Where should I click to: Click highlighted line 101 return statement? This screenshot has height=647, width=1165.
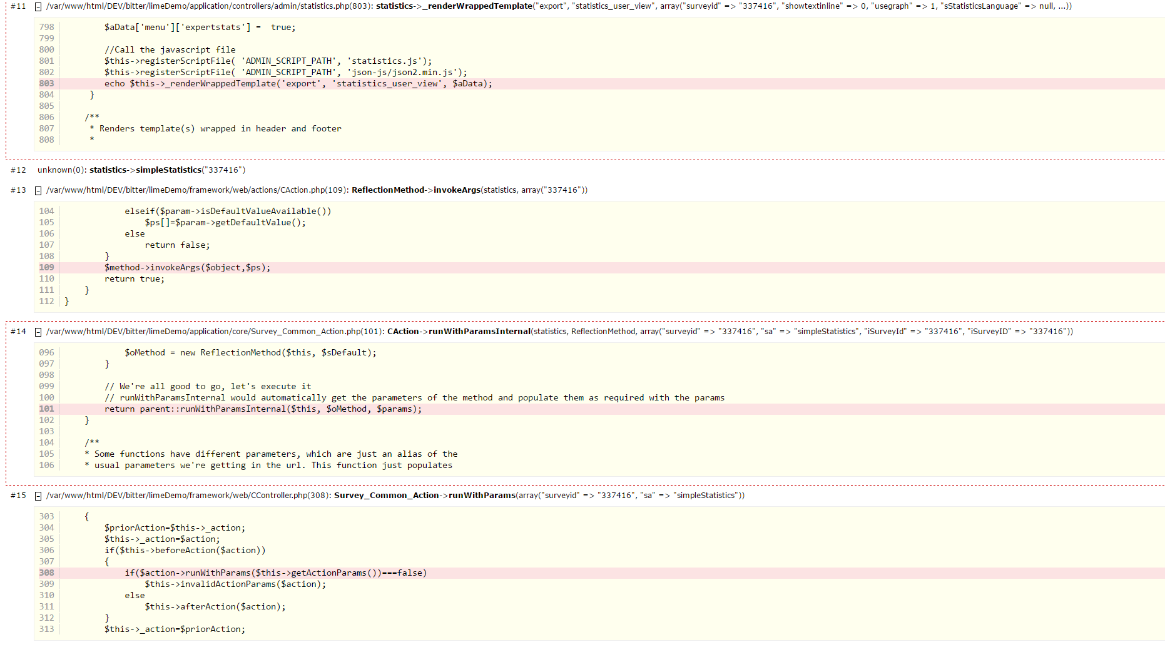[x=263, y=409]
